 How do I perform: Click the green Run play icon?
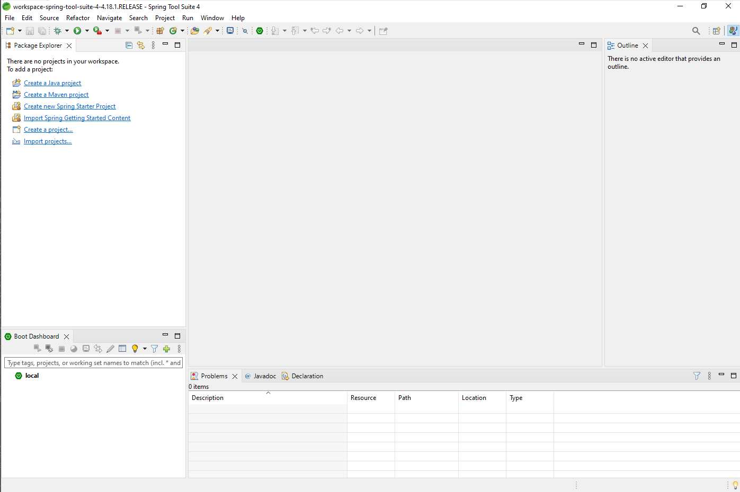click(77, 31)
